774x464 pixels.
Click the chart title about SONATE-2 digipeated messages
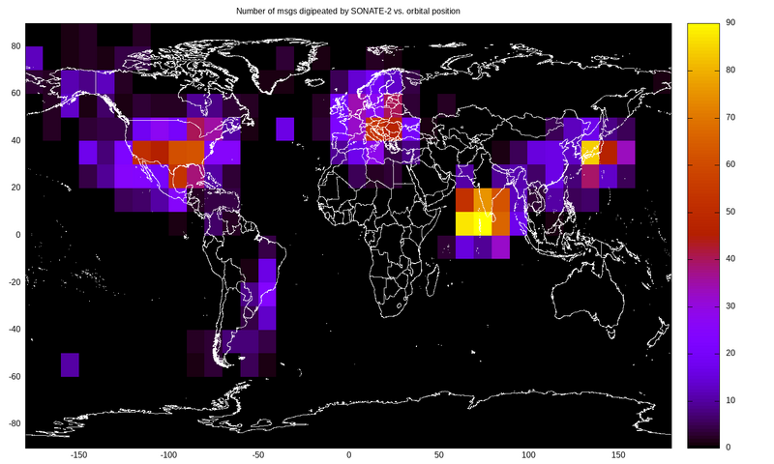[x=348, y=11]
